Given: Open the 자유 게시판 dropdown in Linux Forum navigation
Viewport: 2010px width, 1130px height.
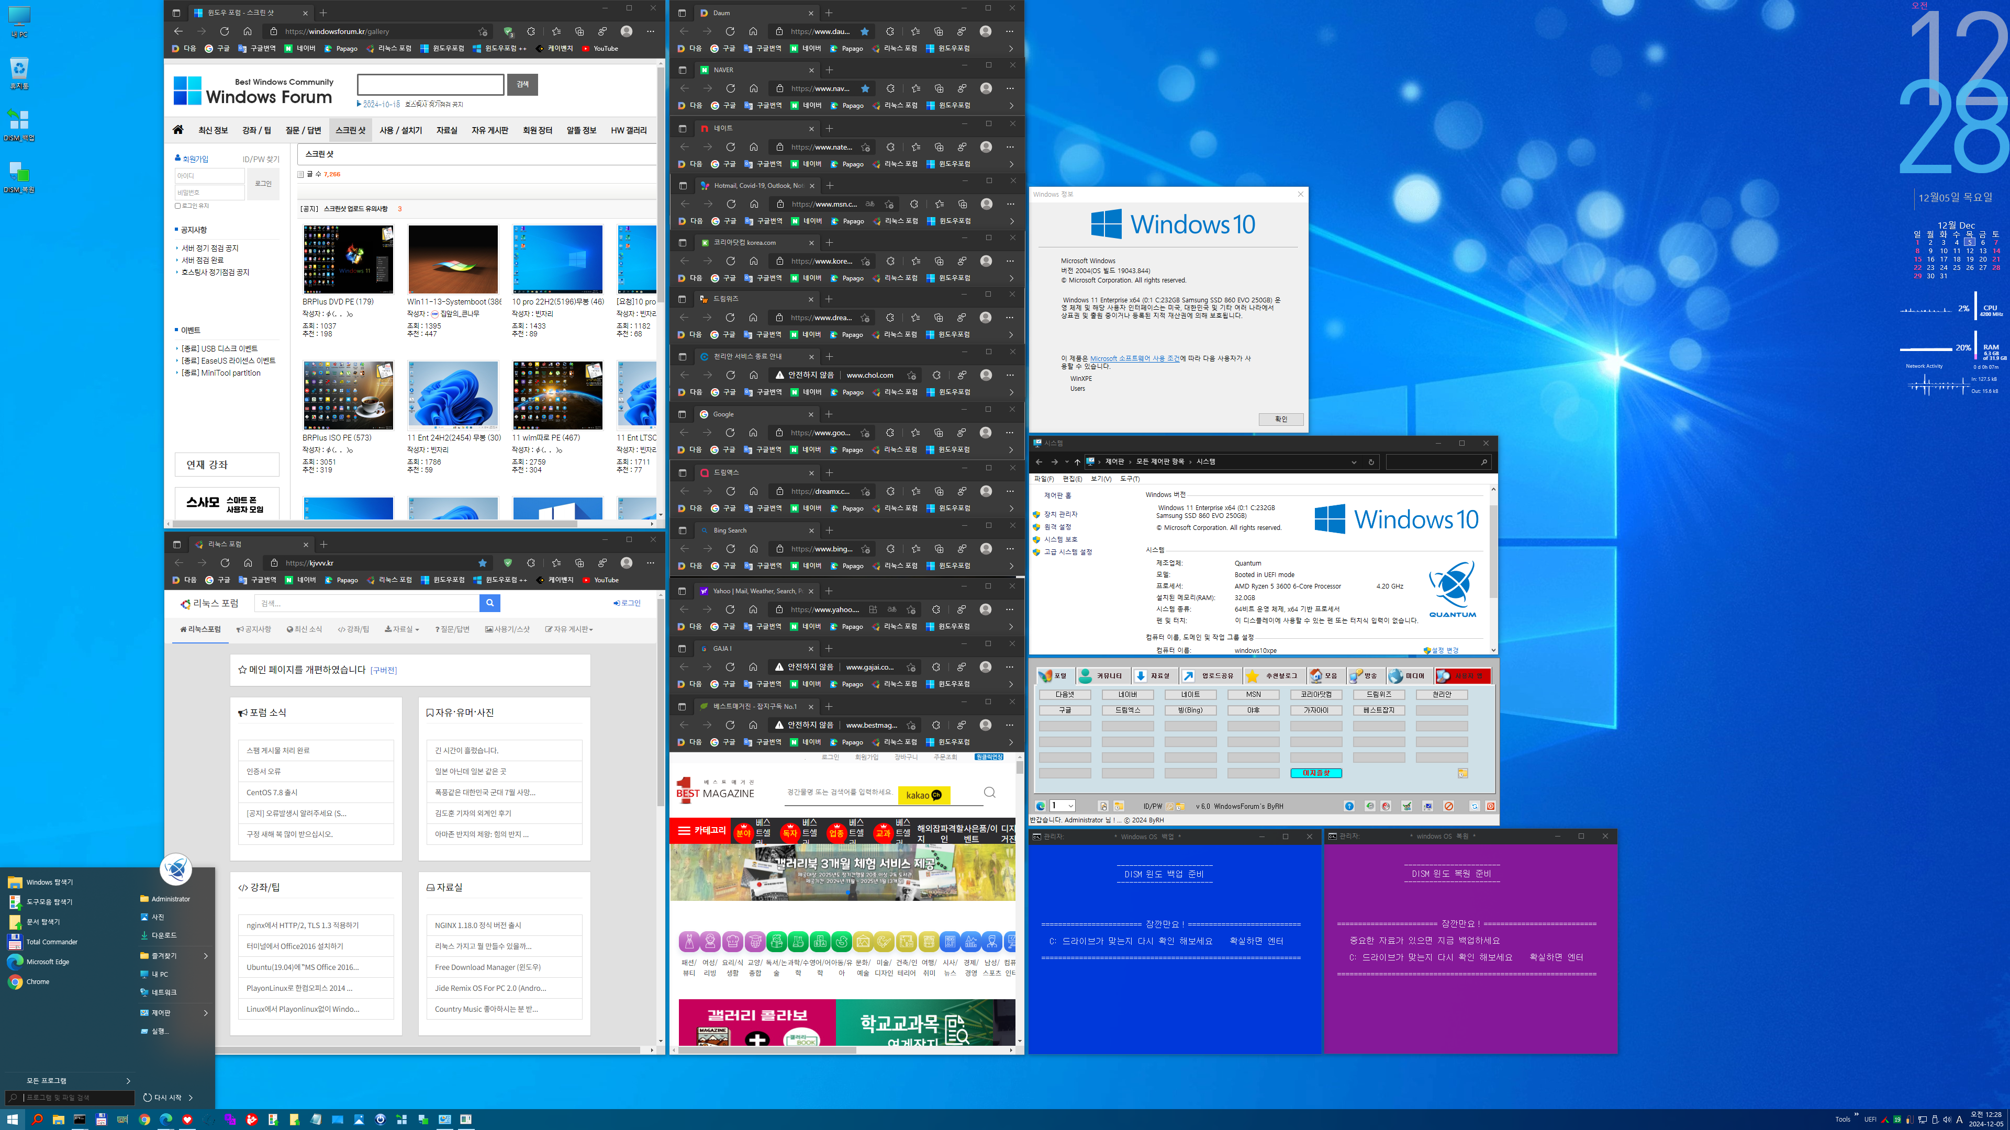Looking at the screenshot, I should (x=569, y=629).
